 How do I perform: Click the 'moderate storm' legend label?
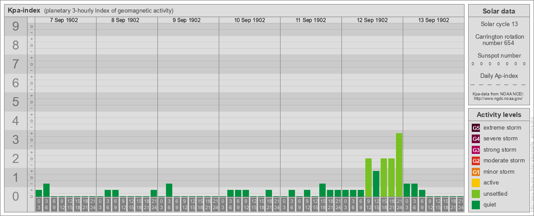(504, 161)
